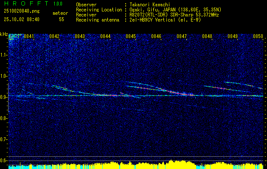Click the 1.1 kHz axis label
This screenshot has width=267, height=169.
[x=3, y=55]
